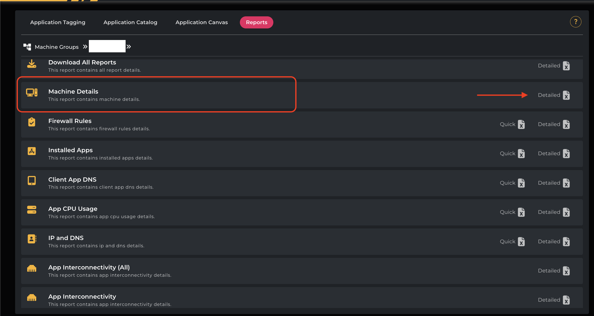Click the App Interconnectivity detailed label
This screenshot has height=316, width=594.
click(549, 300)
